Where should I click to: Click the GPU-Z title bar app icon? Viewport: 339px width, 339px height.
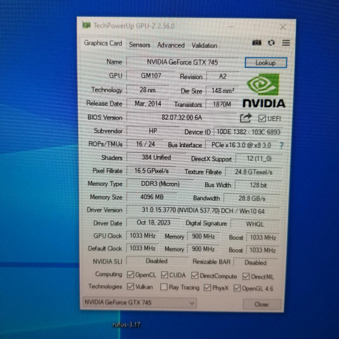click(x=86, y=25)
